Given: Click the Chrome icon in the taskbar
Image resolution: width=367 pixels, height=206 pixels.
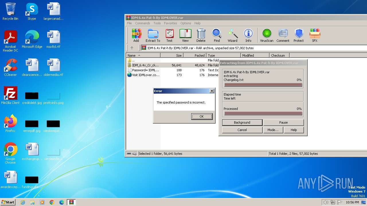Looking at the screenshot, I should [52, 202].
